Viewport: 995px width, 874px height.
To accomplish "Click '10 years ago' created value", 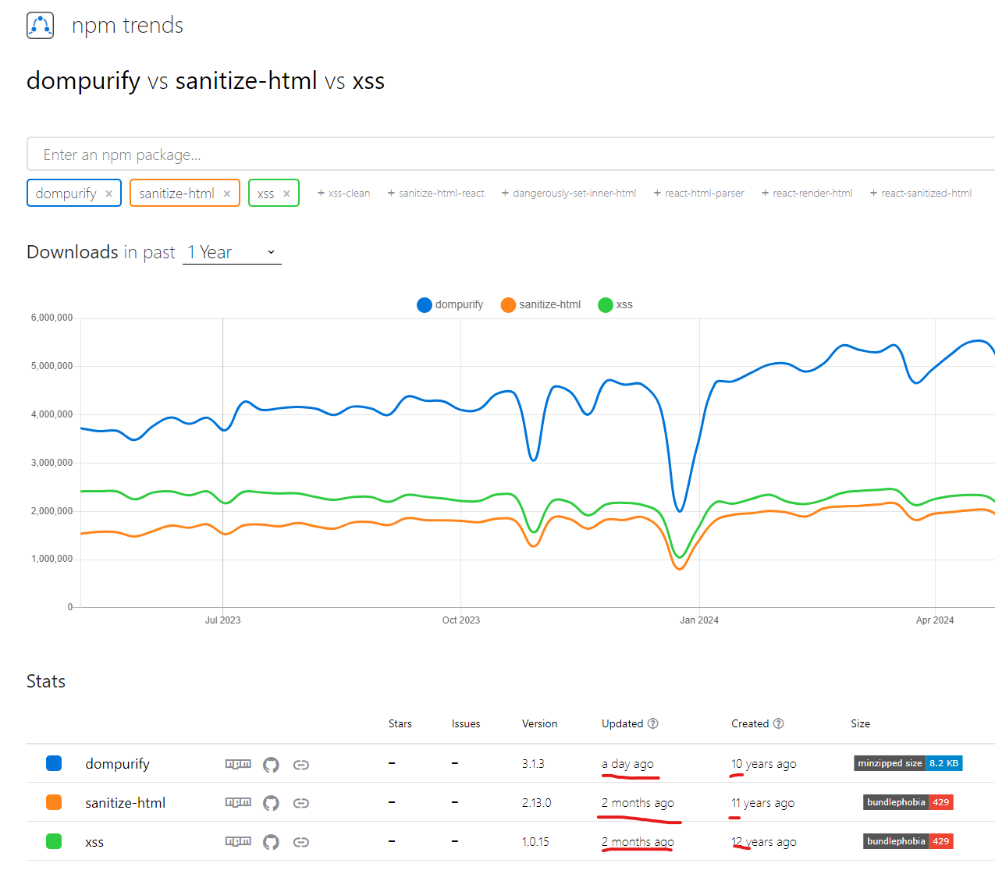I will pos(764,764).
